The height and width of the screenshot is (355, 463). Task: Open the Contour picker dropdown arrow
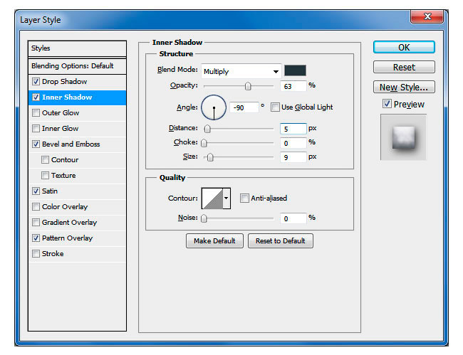227,198
